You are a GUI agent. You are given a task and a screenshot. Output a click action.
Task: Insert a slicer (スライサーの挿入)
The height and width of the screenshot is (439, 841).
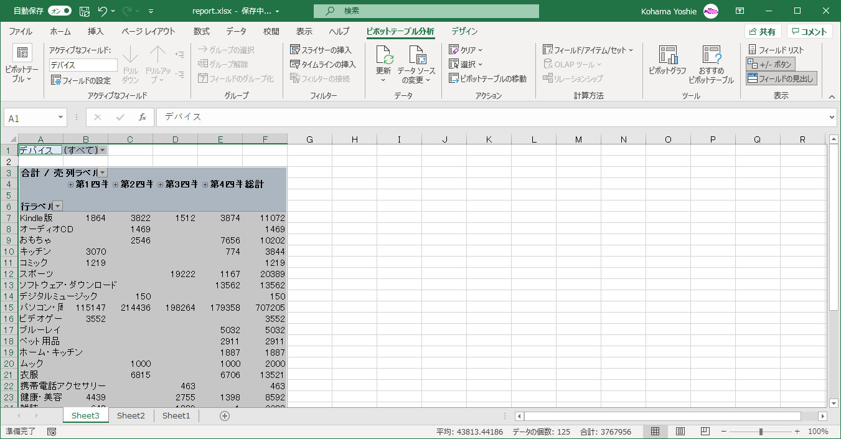coord(321,50)
